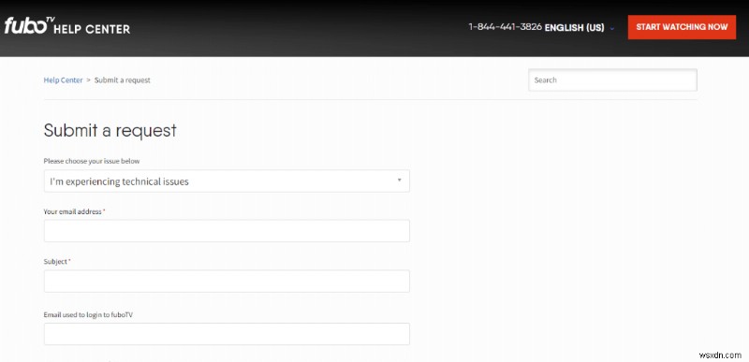This screenshot has width=749, height=362.
Task: Click the 'Your email address' label
Action: (73, 211)
